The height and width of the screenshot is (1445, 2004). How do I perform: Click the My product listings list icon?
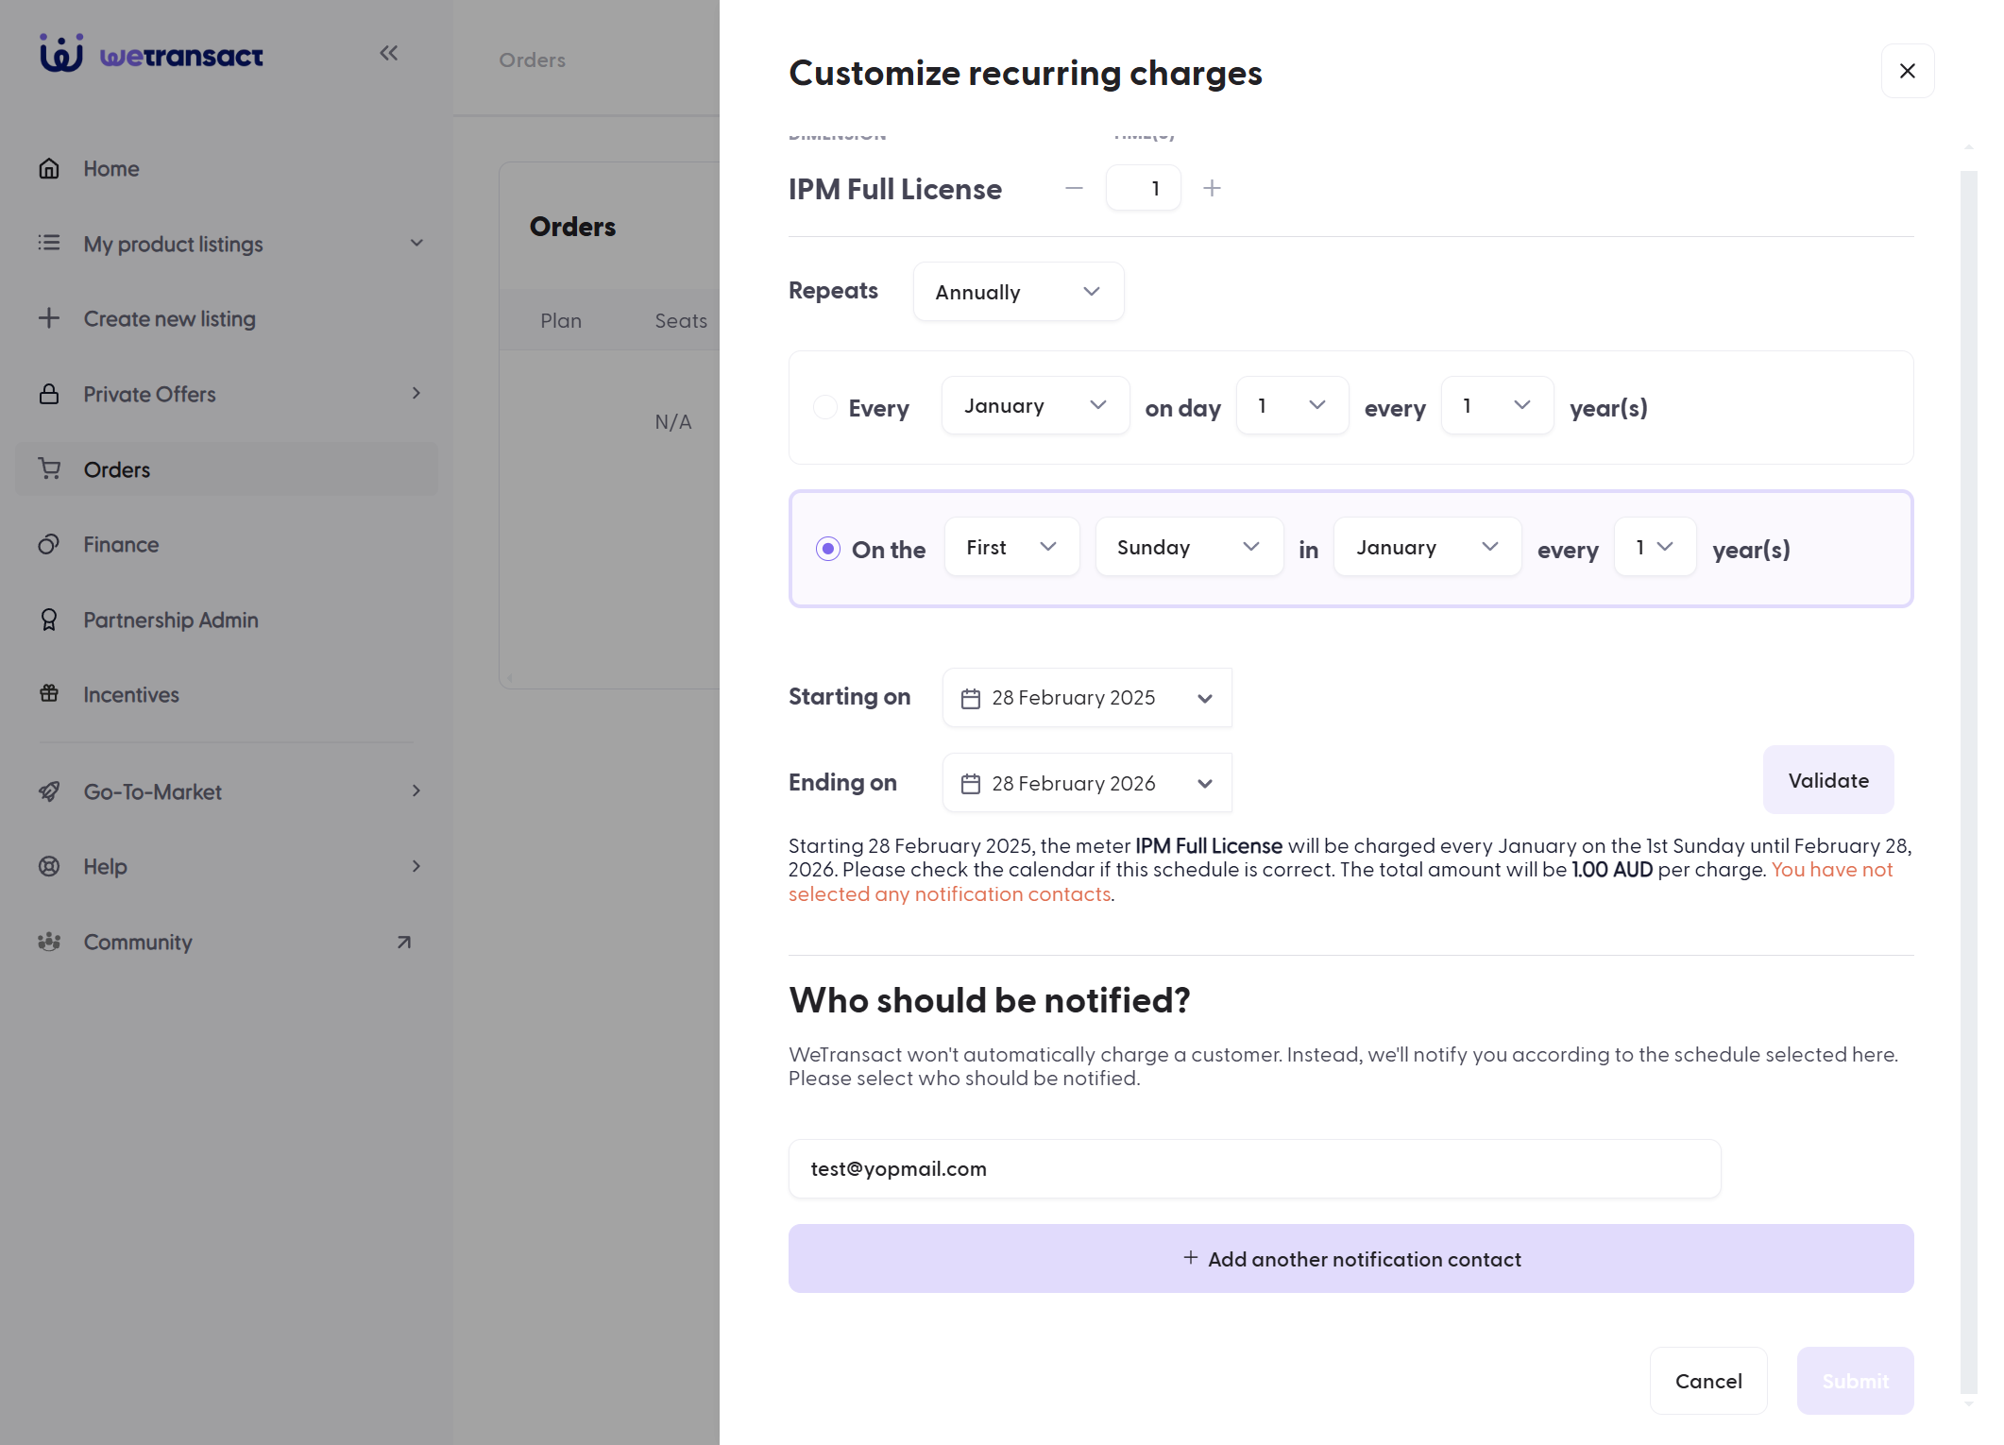(49, 244)
